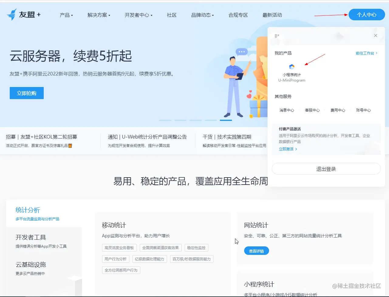389x297 pixels.
Task: Select the third carousel indicator bar
Action: pos(196,120)
